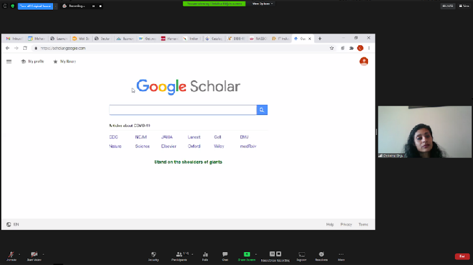Open a new browser tab
Screen dimensions: 473x265
(x=319, y=38)
